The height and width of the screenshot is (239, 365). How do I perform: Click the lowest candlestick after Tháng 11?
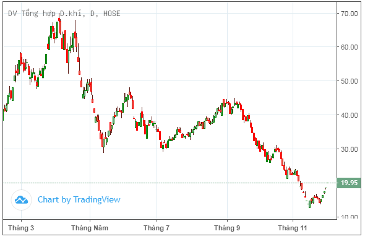pos(309,204)
